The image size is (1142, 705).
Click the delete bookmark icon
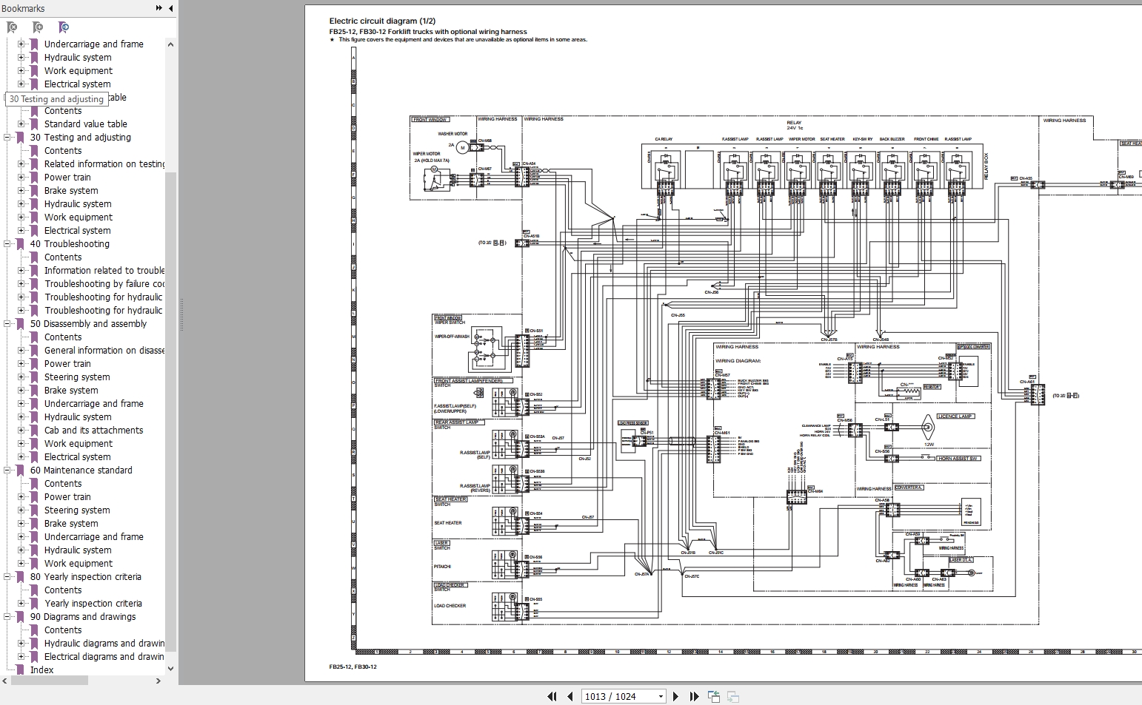(11, 27)
